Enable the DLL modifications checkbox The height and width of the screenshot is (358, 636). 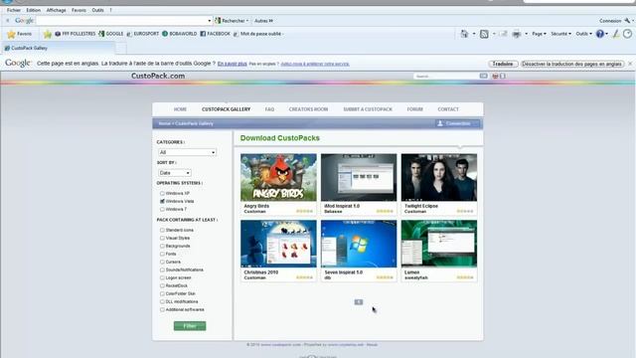(x=162, y=301)
